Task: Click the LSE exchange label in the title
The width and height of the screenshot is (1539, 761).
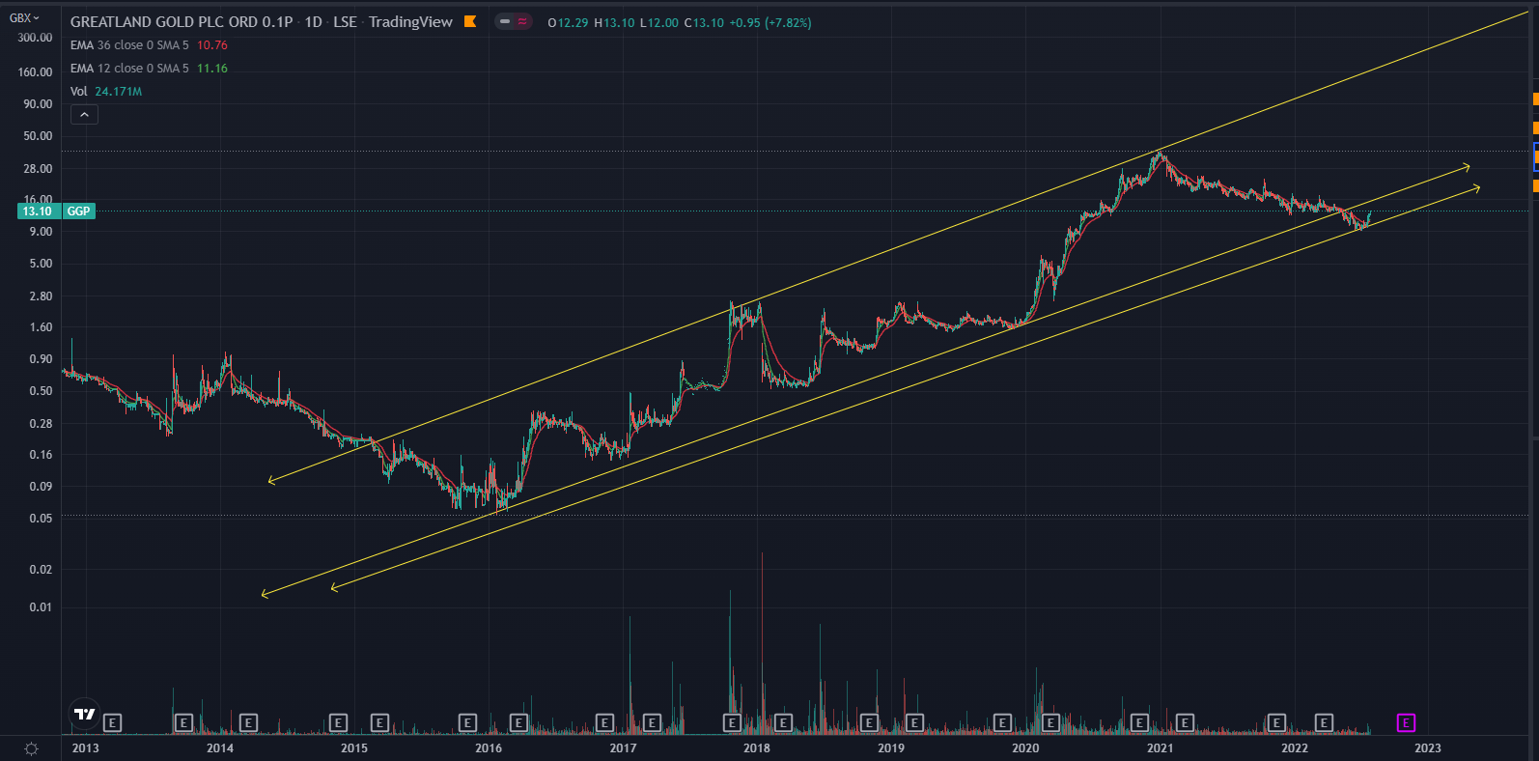Action: 345,21
